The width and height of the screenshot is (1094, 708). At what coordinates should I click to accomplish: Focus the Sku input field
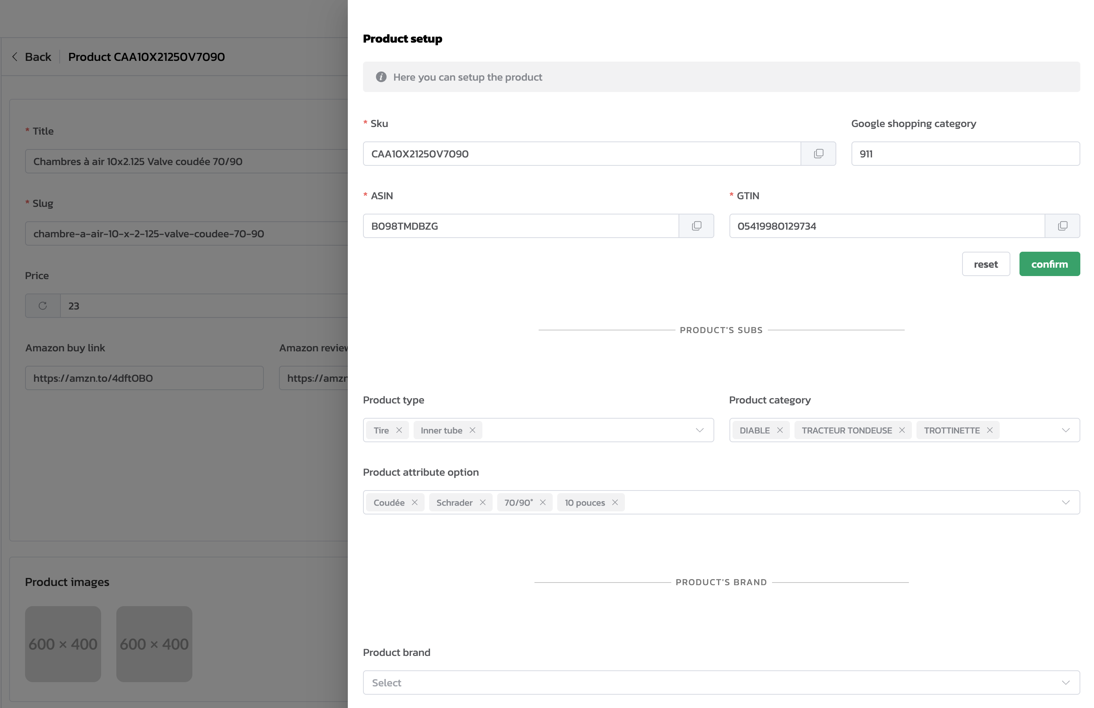(x=582, y=154)
